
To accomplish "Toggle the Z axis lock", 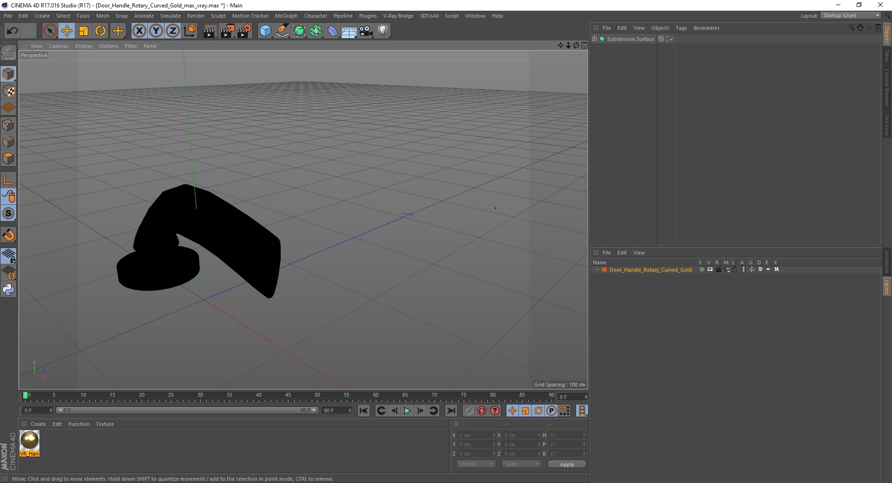I will point(173,31).
